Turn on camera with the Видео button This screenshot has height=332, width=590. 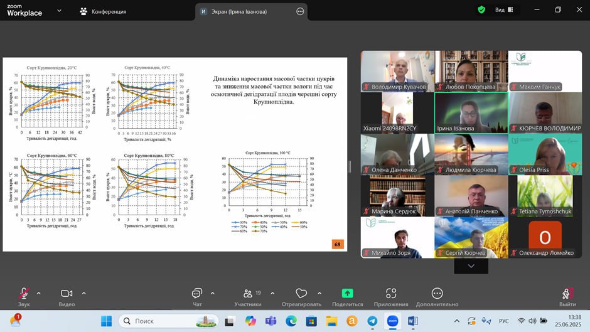tap(67, 294)
